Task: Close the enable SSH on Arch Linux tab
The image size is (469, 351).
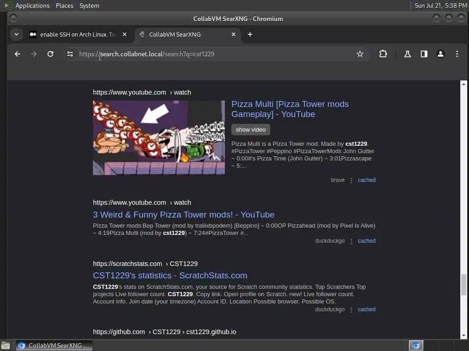Action: point(125,34)
